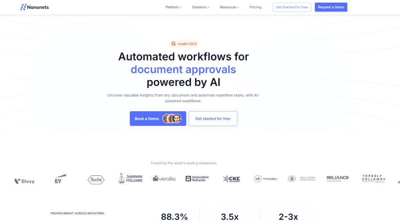Click the Topgolf Callaway logo
This screenshot has width=400, height=221.
coord(374,178)
